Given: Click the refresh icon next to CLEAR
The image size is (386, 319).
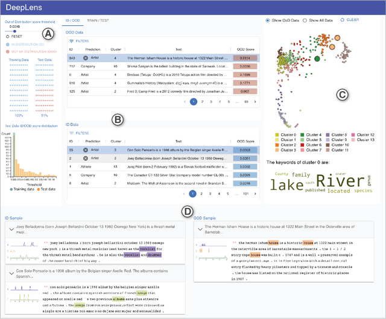Looking at the screenshot, I should click(x=342, y=20).
